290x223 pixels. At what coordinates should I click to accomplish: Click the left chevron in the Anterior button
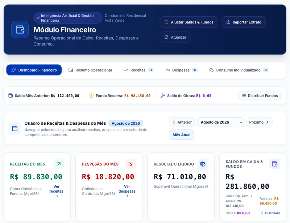point(174,122)
